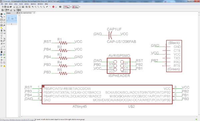Screen dimensions: 200x121
Task: Click the red Stop command icon
Action: tap(53, 7)
